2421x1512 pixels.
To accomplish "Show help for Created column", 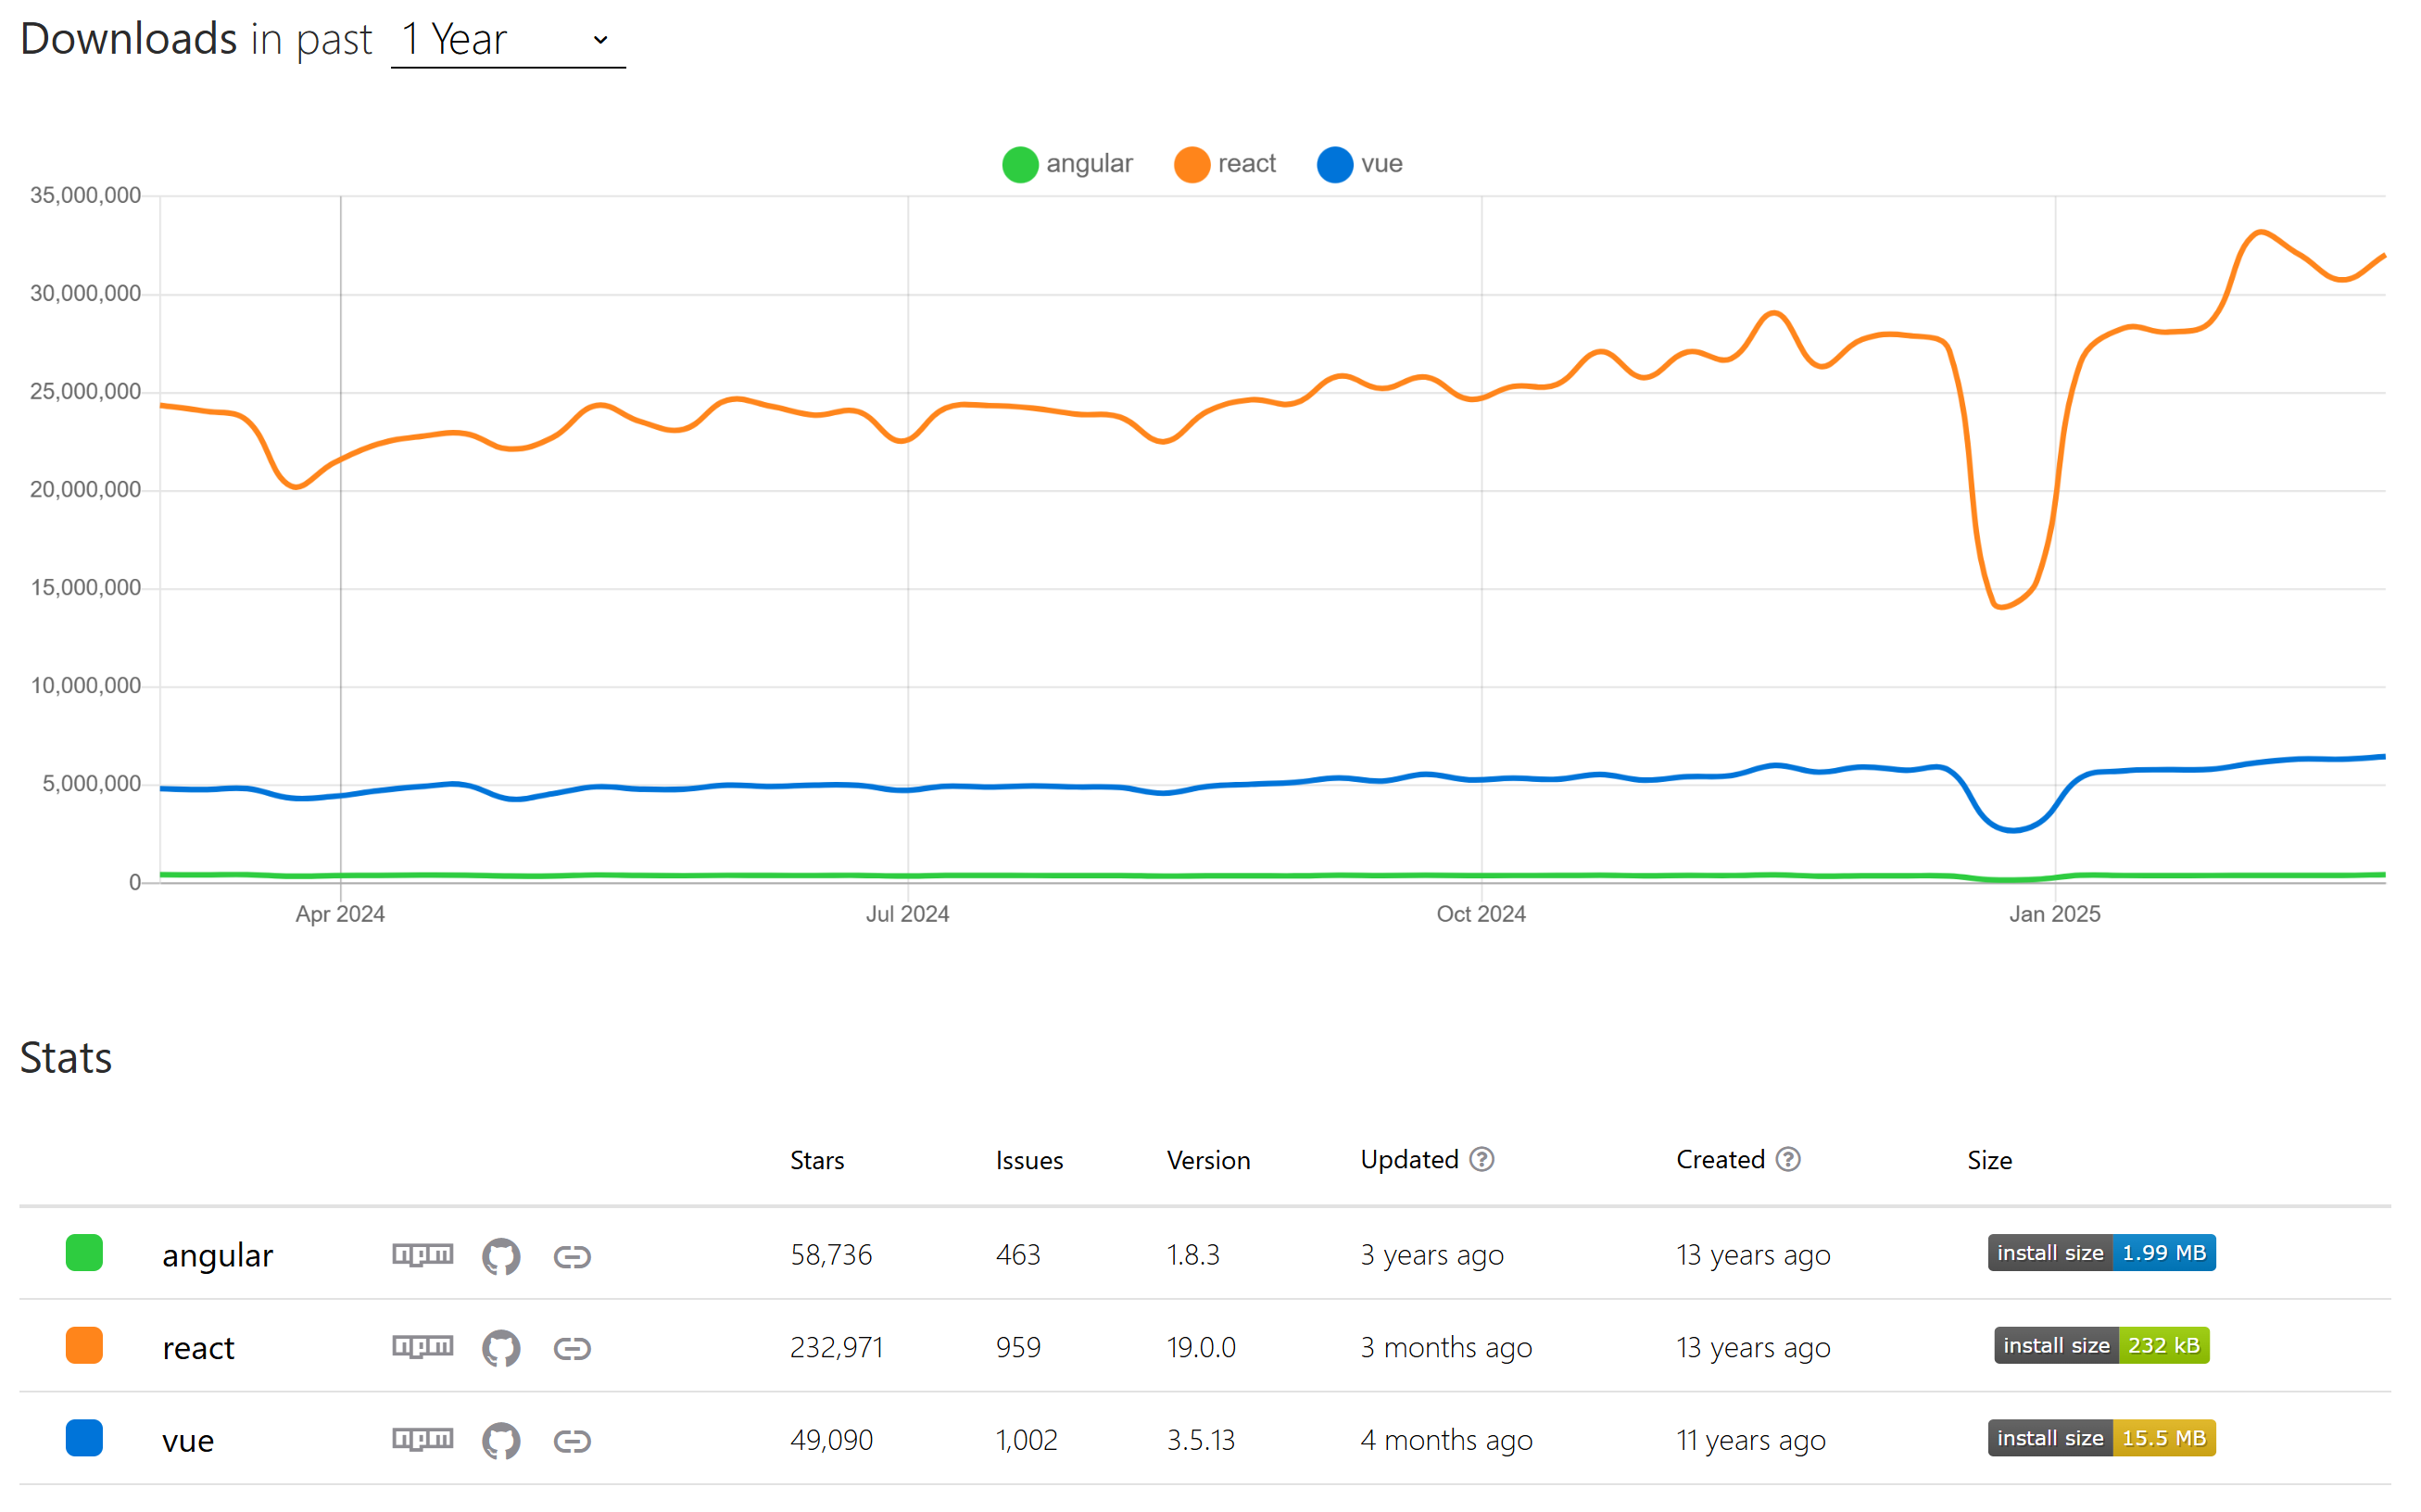I will tap(1788, 1159).
